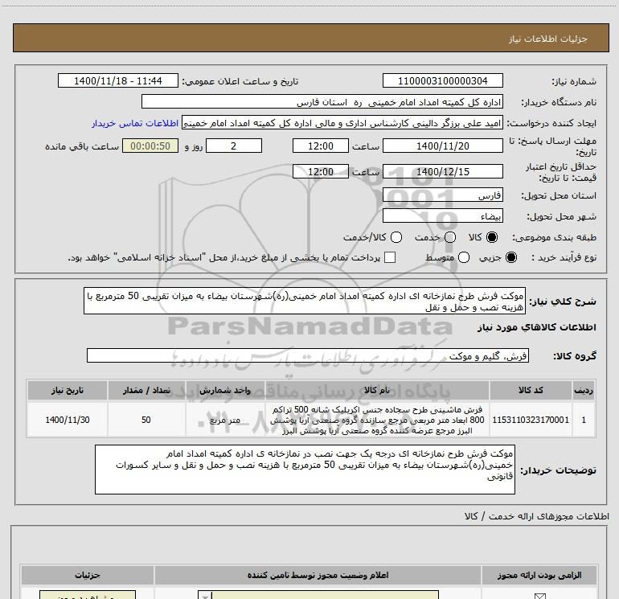The image size is (619, 599).
Task: Click the تعداد / مقدار column header
Action: click(146, 390)
